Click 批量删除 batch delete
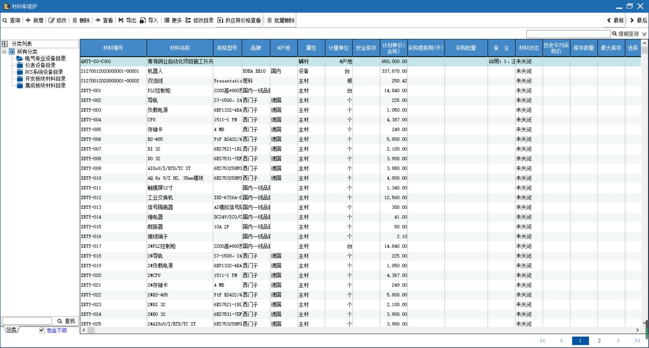The width and height of the screenshot is (649, 348). pos(281,21)
